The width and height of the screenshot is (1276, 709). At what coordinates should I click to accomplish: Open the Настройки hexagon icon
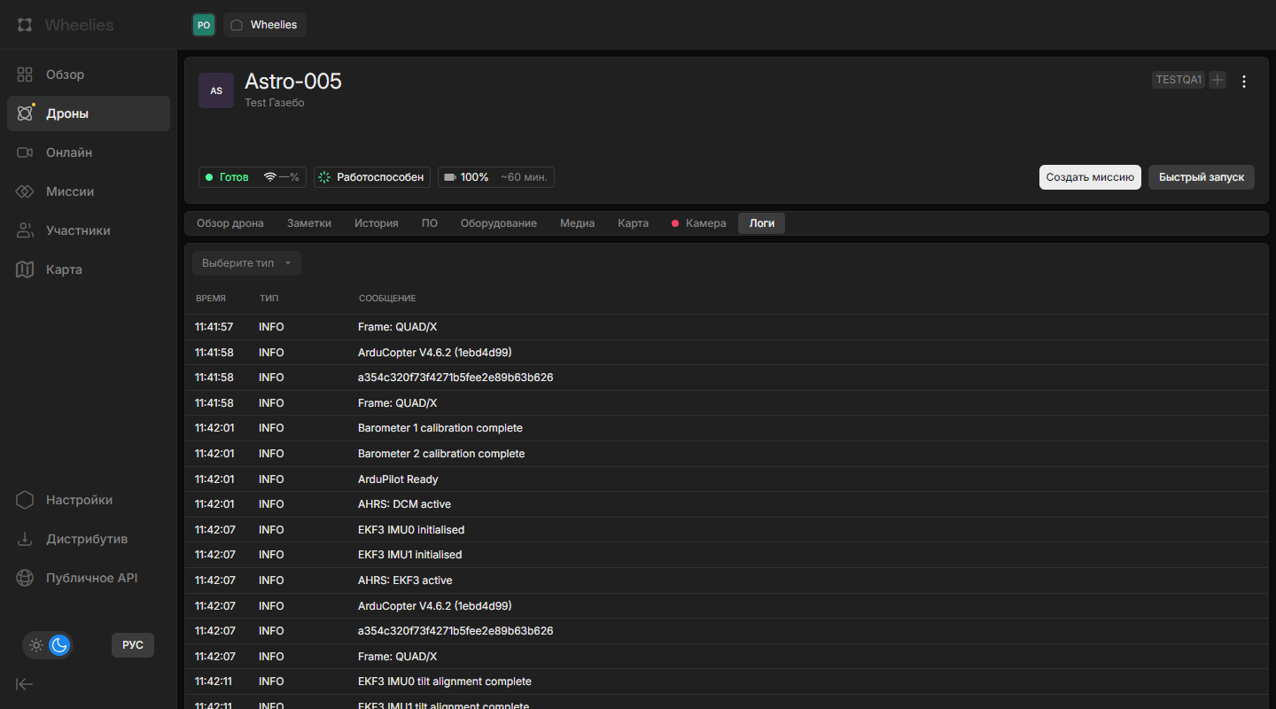25,500
